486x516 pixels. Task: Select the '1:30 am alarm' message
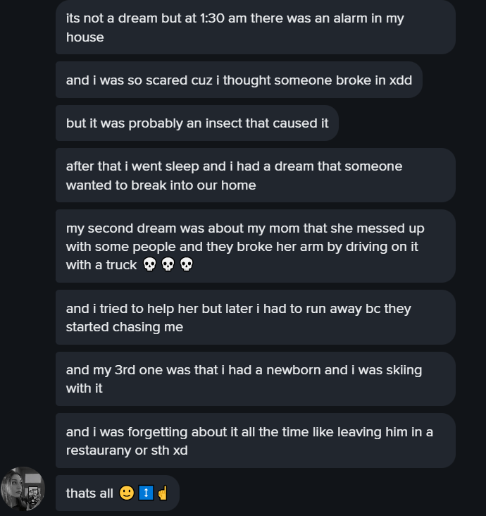coord(256,27)
